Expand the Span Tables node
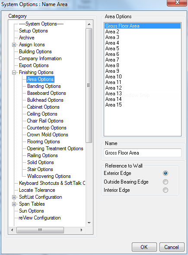The height and width of the screenshot is (255, 188). (x=14, y=204)
